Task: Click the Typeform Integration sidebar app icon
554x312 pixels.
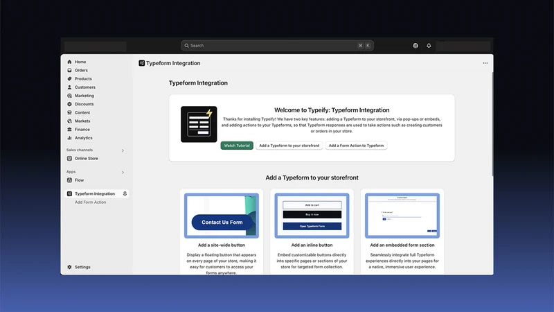Action: pyautogui.click(x=69, y=194)
